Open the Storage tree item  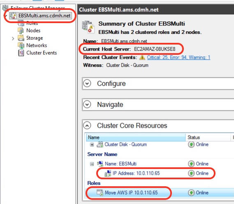(35, 38)
